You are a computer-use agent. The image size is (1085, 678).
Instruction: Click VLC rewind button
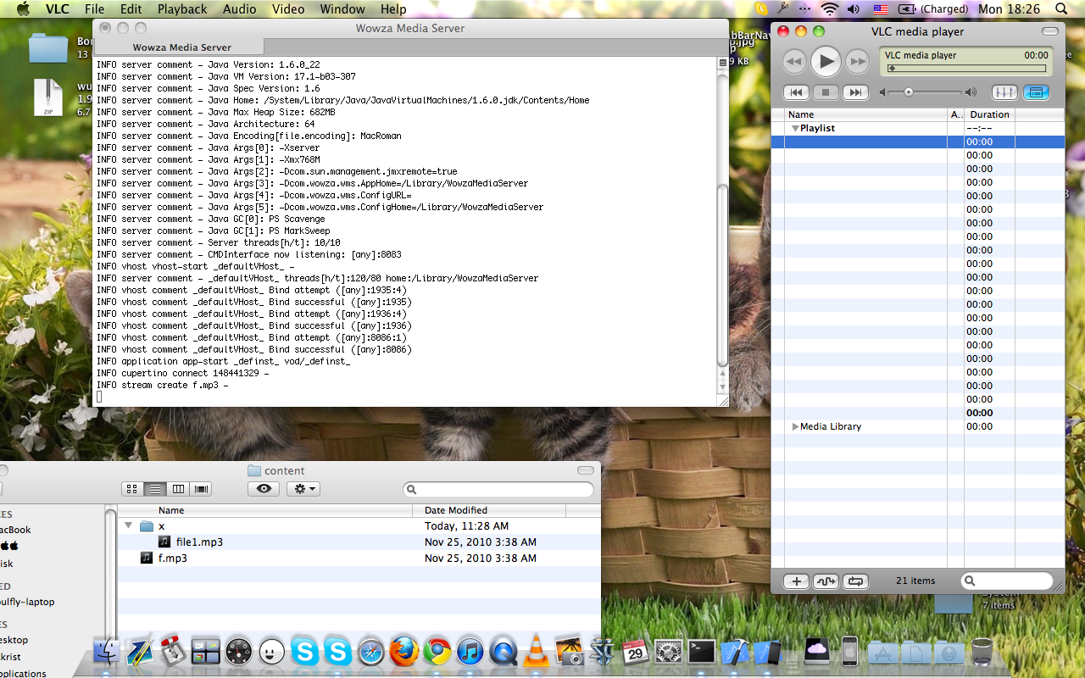pos(794,61)
